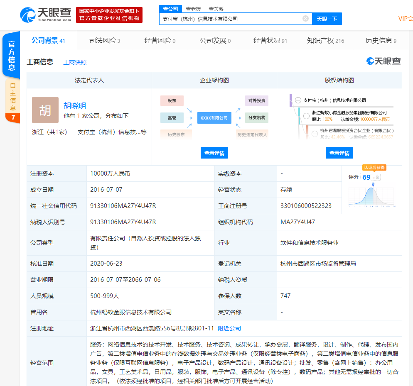
Task: Click the score distribution chart
Action: (371, 195)
